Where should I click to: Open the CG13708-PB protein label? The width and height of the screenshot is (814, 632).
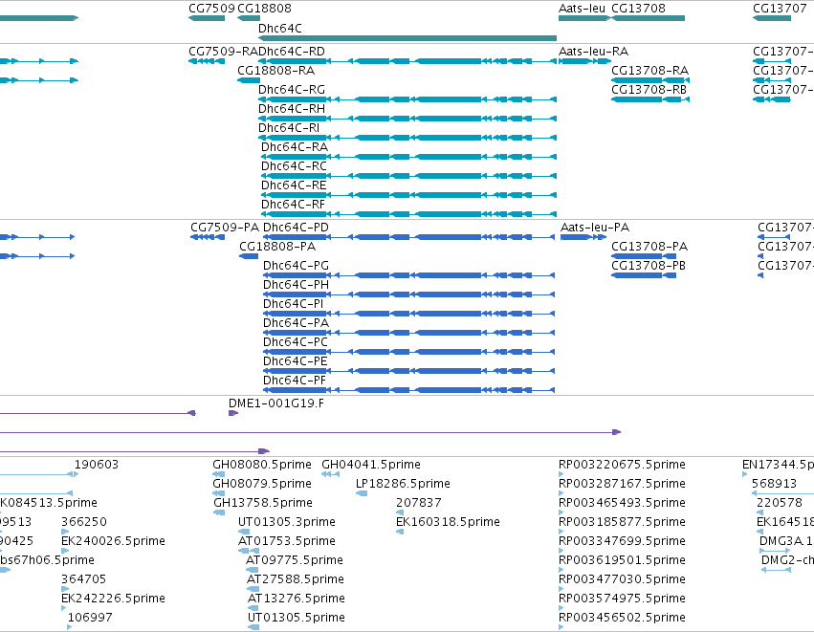point(649,266)
